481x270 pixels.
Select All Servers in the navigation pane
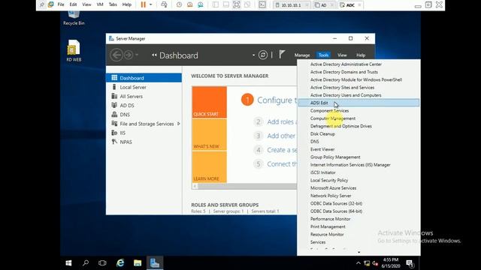(x=144, y=97)
